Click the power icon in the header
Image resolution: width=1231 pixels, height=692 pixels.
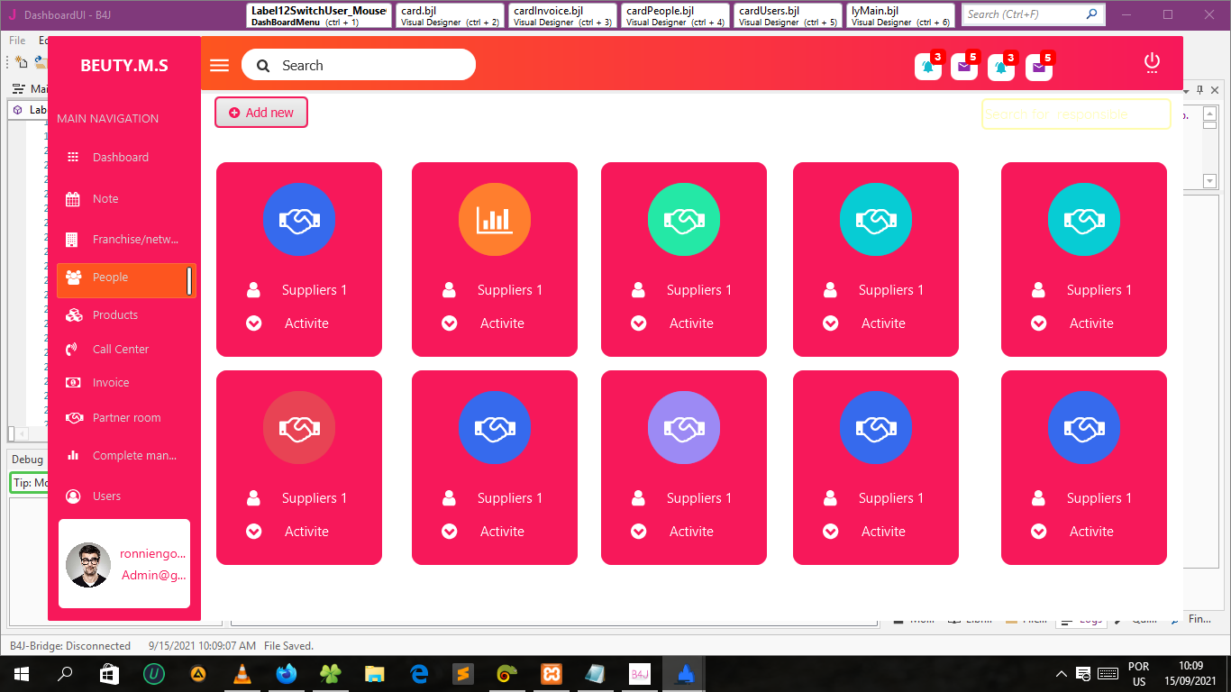(x=1152, y=62)
